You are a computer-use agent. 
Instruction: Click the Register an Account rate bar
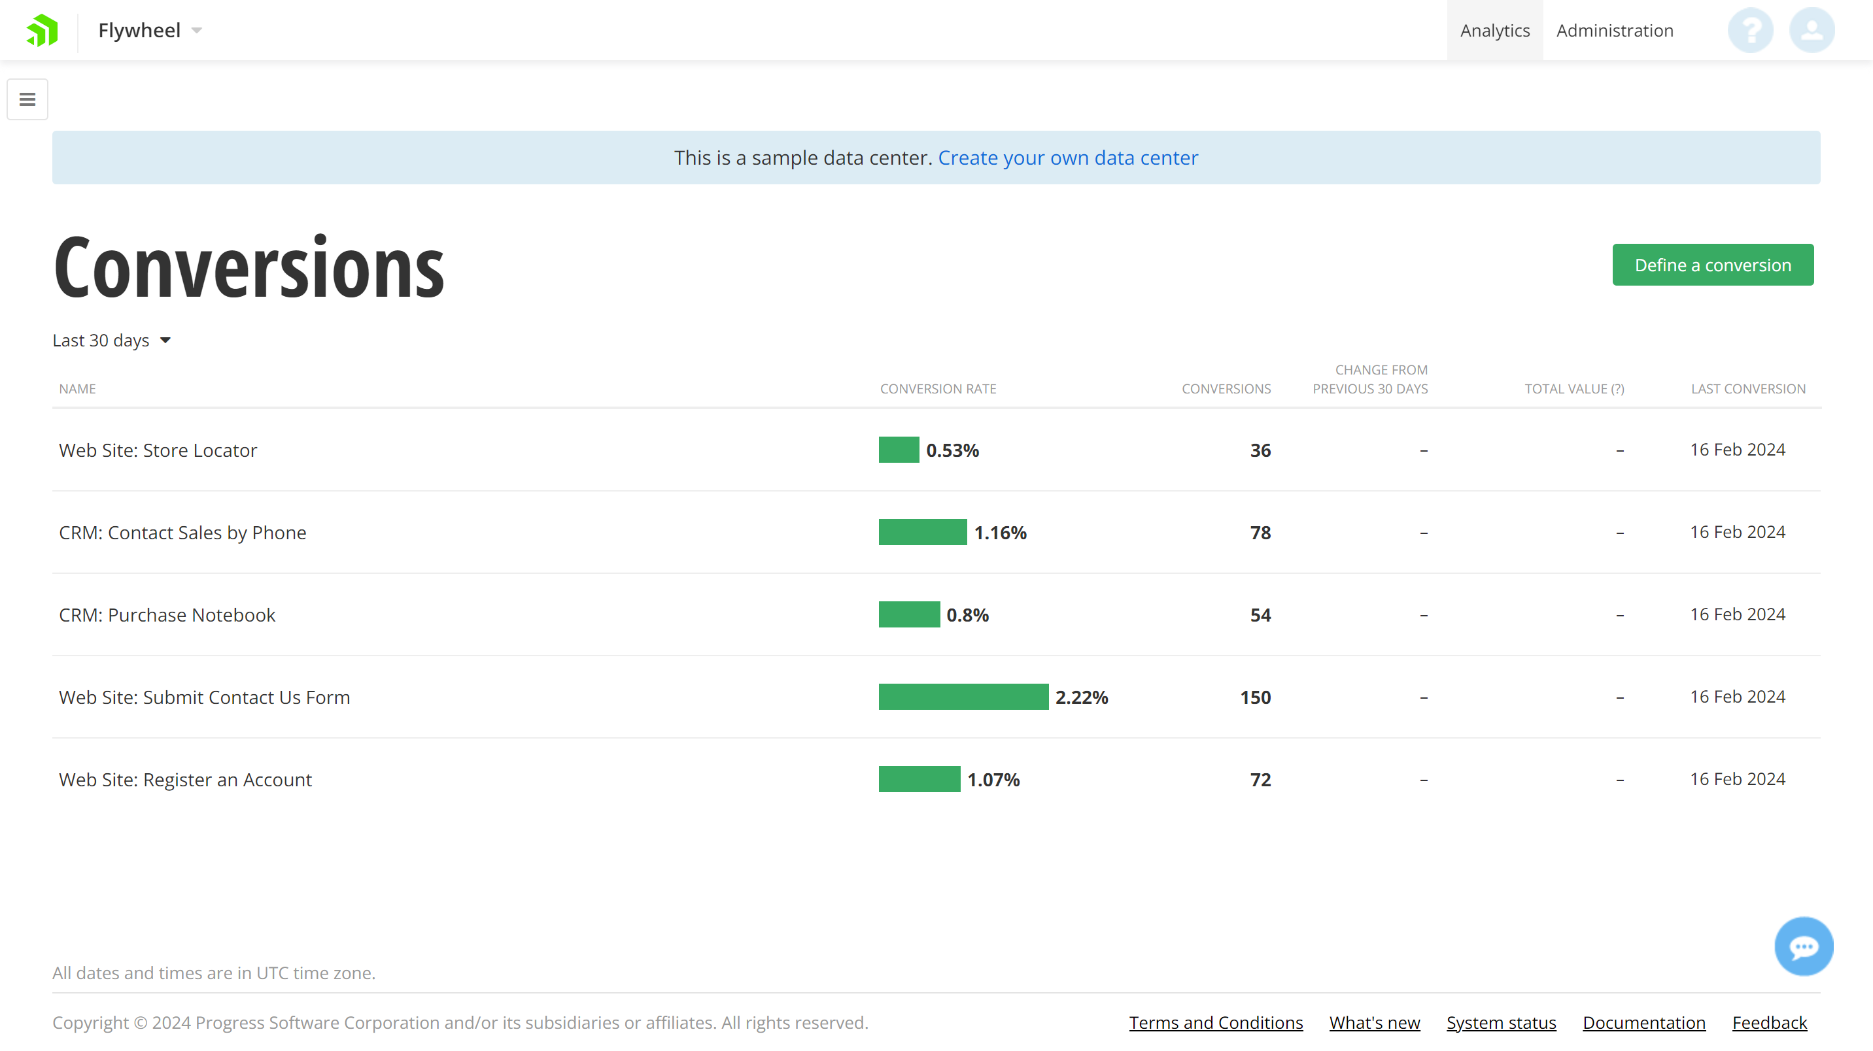(919, 779)
